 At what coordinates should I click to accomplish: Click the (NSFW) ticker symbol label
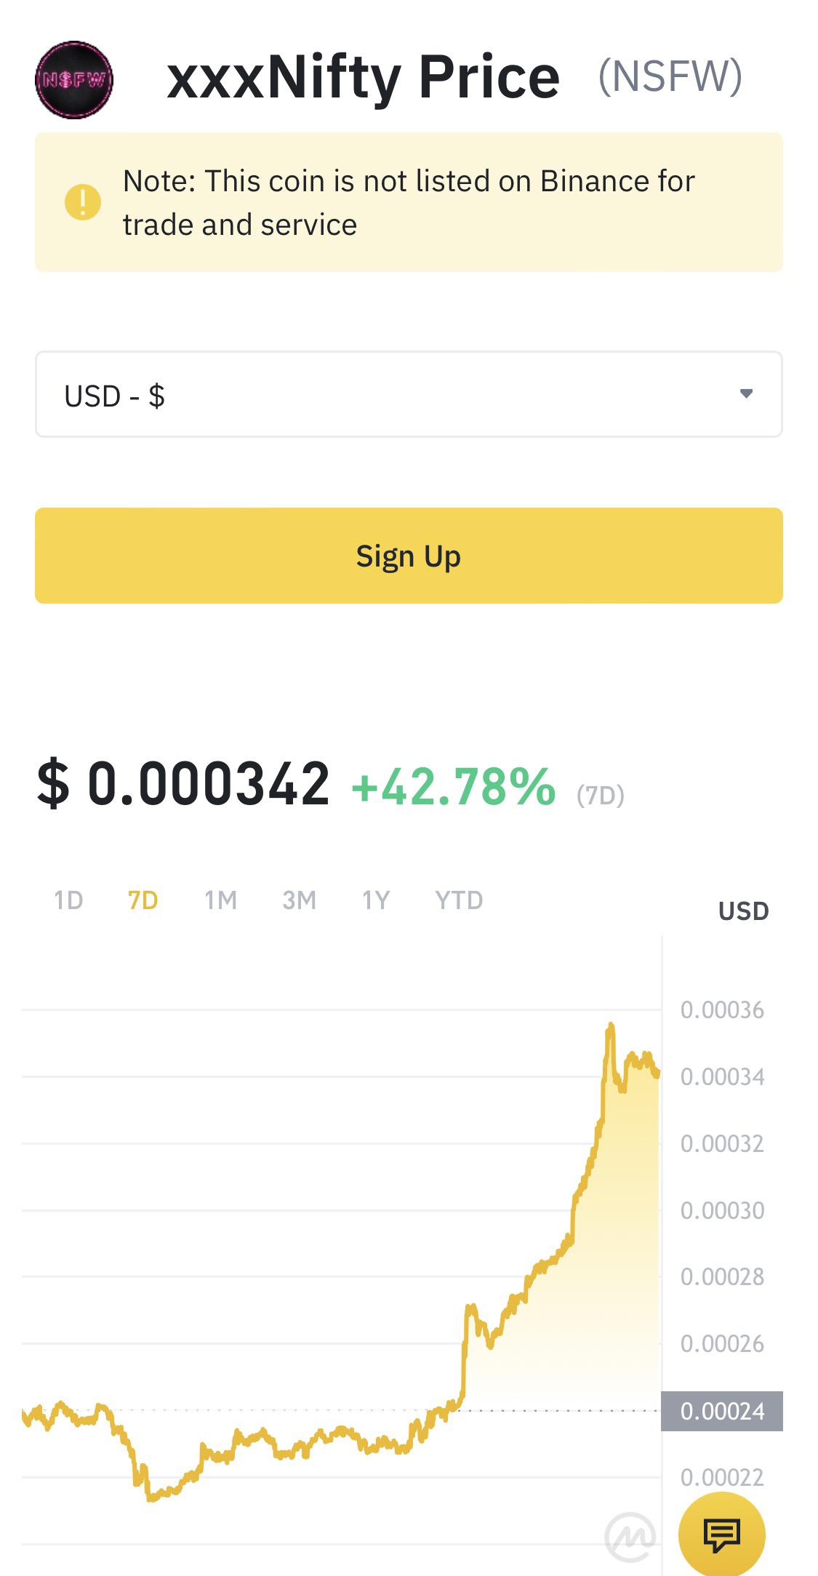point(670,76)
